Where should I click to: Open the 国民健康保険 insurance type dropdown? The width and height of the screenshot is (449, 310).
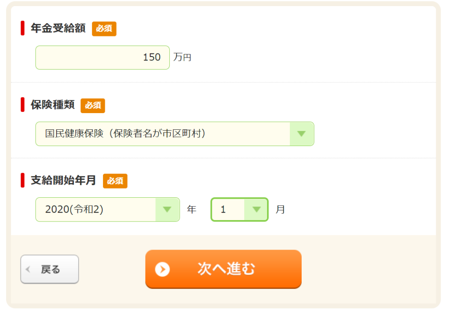pyautogui.click(x=175, y=134)
